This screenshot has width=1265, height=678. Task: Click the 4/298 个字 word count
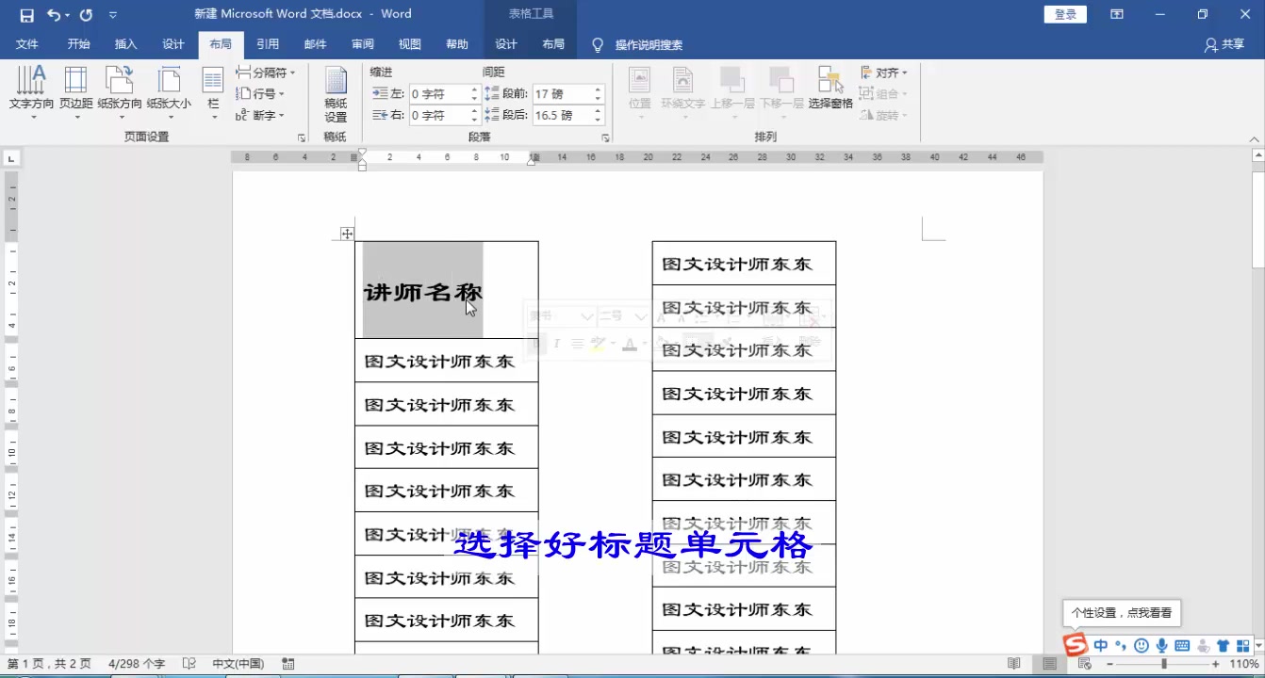pos(137,664)
